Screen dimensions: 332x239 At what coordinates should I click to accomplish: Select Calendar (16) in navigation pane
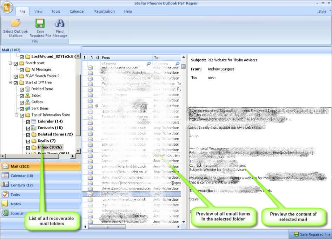pyautogui.click(x=41, y=176)
